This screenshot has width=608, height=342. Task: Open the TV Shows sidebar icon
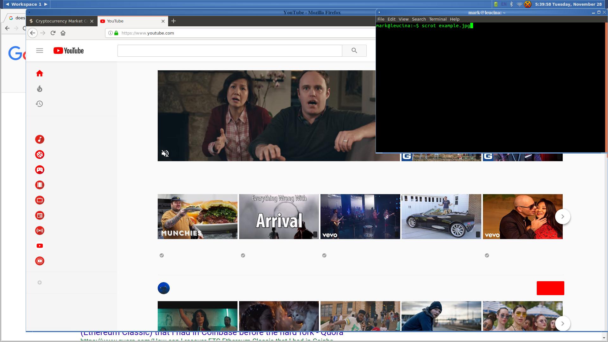(40, 200)
